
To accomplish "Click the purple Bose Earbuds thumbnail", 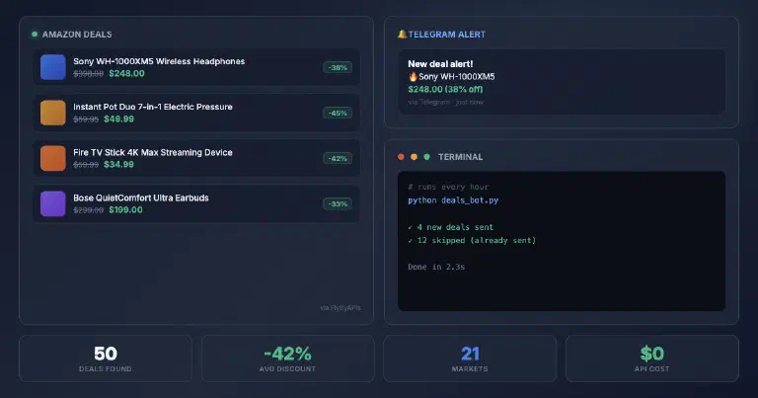I will pyautogui.click(x=52, y=203).
